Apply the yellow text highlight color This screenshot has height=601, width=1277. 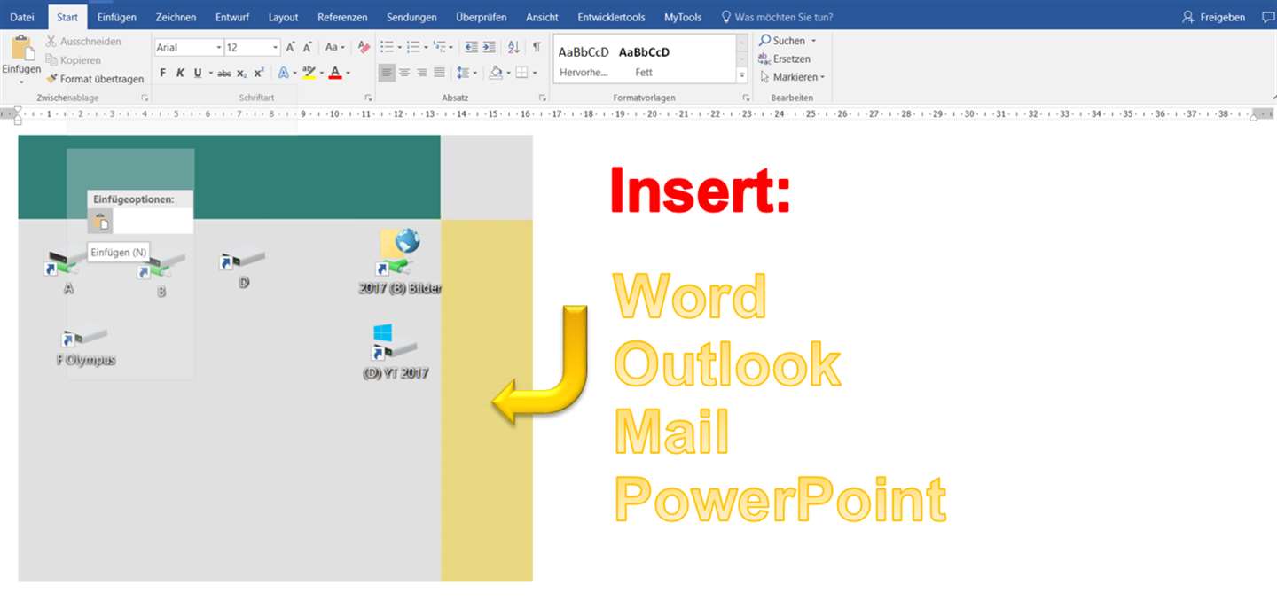pyautogui.click(x=309, y=73)
